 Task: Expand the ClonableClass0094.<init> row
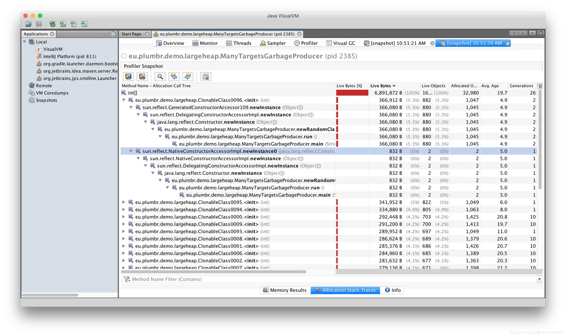pos(124,209)
